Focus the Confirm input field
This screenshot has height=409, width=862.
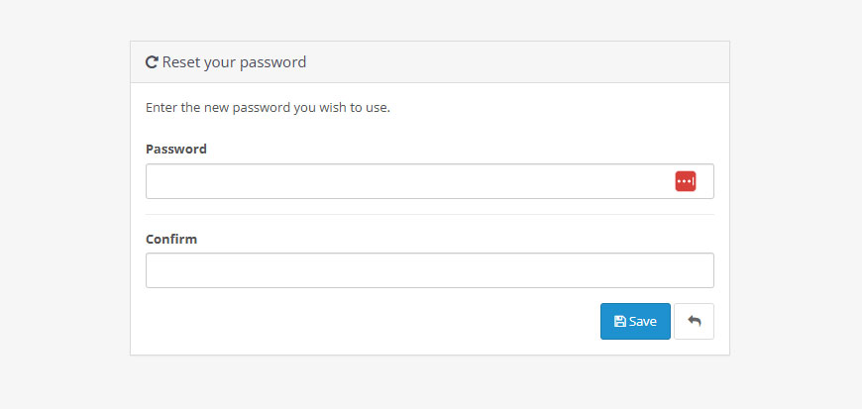tap(429, 270)
